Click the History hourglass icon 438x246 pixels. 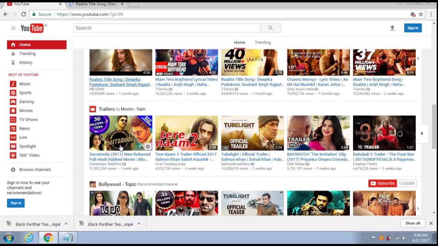click(13, 63)
